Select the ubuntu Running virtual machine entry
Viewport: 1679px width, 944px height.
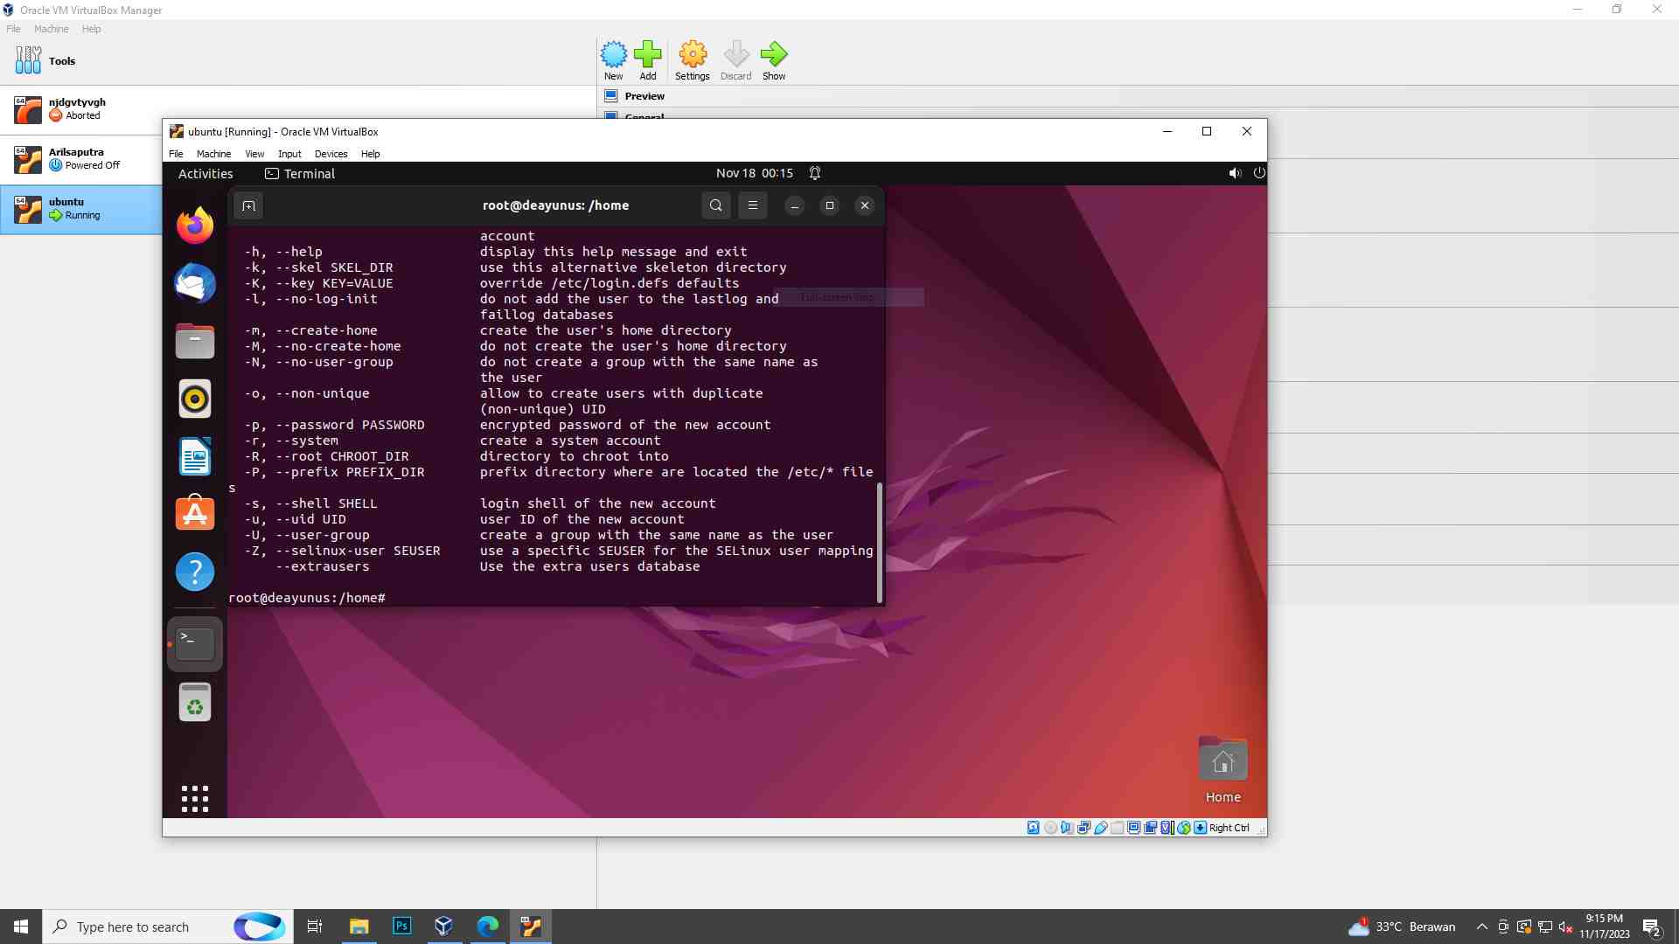81,209
